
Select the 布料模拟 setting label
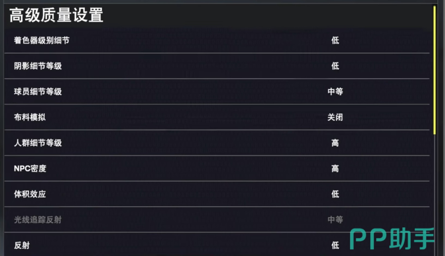pos(30,117)
